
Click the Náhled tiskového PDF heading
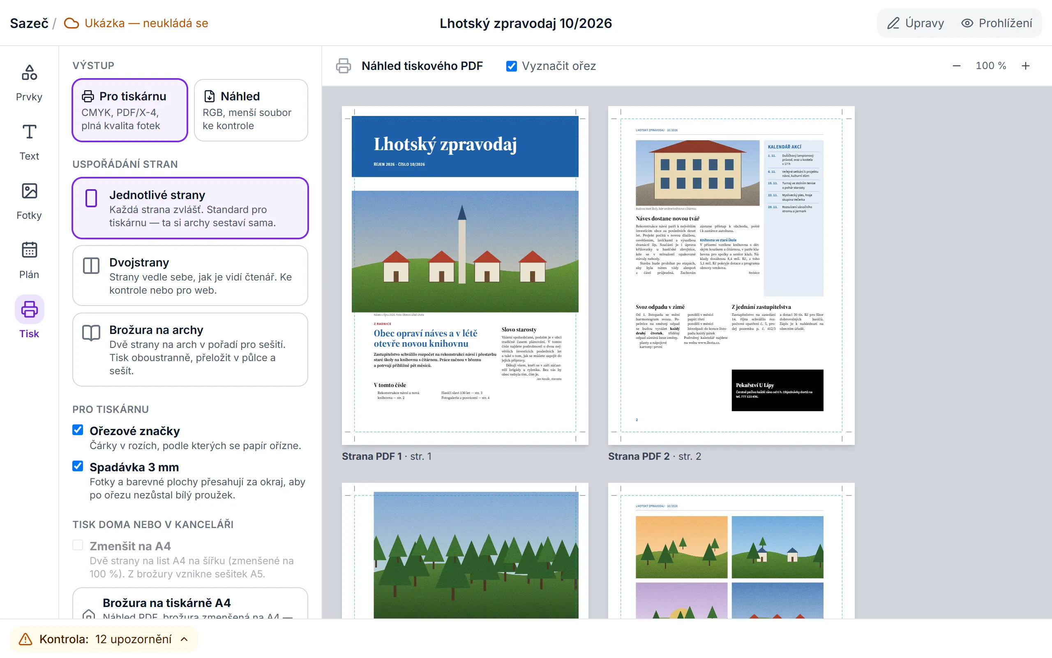tap(422, 66)
